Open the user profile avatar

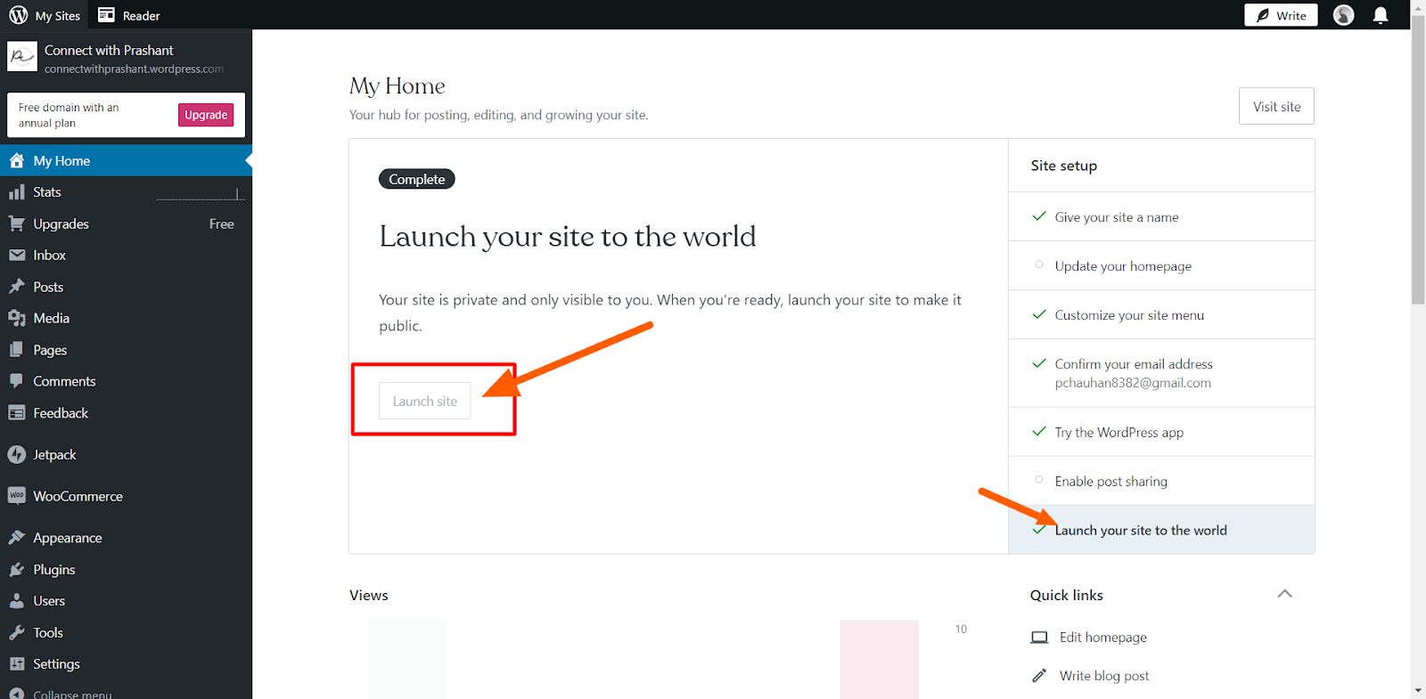1343,15
